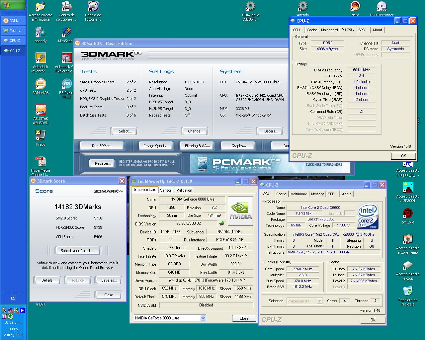The height and width of the screenshot is (340, 425).
Task: Switch to the 3DM taskbar button
Action: pos(13,21)
